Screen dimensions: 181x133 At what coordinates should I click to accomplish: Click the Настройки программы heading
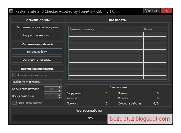click(x=38, y=69)
